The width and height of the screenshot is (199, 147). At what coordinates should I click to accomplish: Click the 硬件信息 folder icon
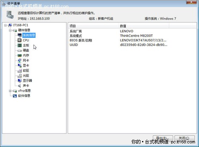click(x=15, y=30)
